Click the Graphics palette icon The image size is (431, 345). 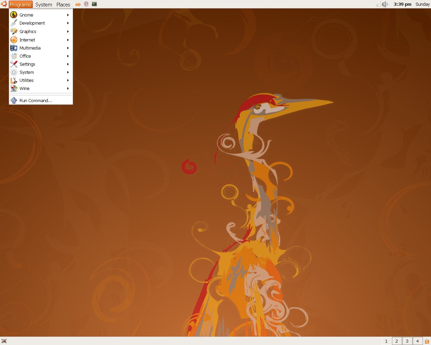[14, 31]
